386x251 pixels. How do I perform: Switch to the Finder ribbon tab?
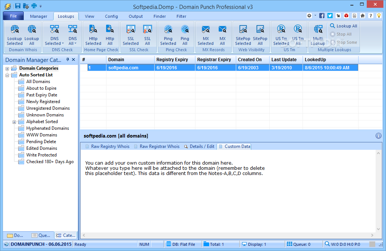pos(160,16)
